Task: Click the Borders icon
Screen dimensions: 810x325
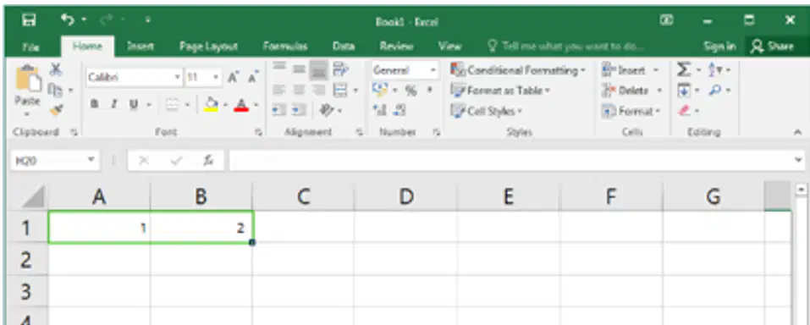Action: pos(172,105)
